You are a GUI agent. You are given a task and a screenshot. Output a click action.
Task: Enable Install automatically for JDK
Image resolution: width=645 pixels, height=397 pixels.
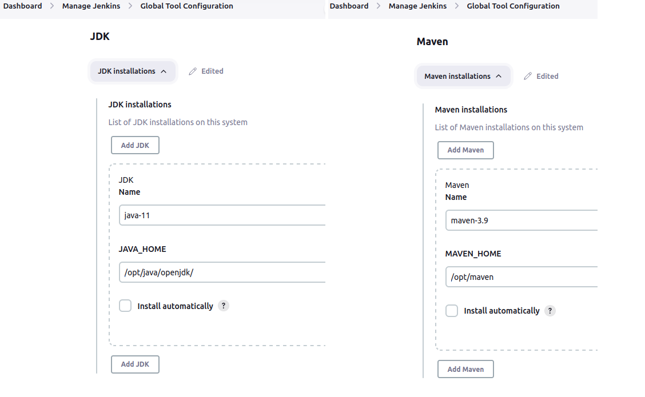125,306
